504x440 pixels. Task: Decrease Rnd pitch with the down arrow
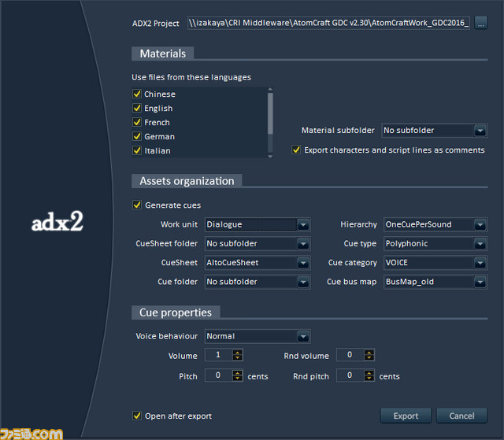(369, 379)
